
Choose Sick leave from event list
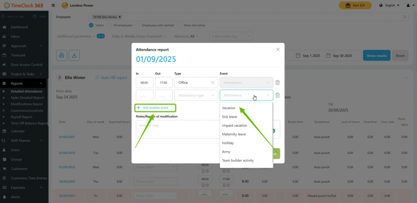pyautogui.click(x=230, y=117)
